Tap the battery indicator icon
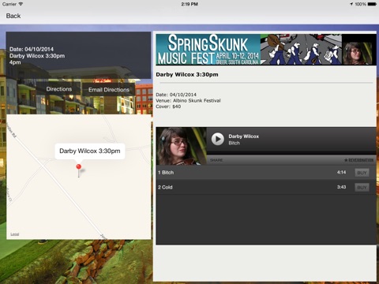This screenshot has height=284, width=379. click(372, 4)
